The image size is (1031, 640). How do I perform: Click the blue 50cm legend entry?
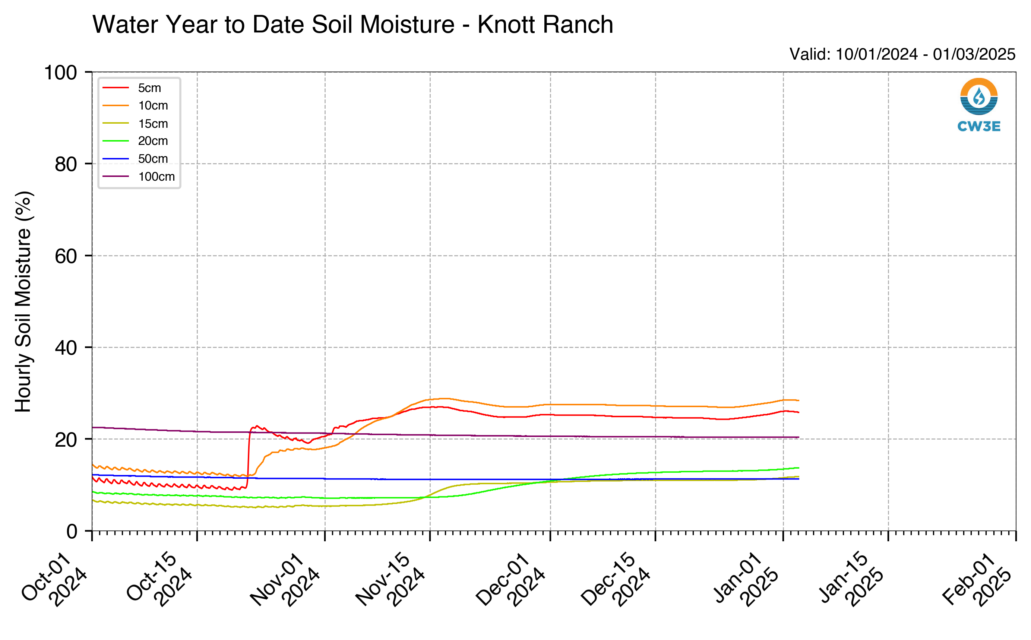(135, 159)
